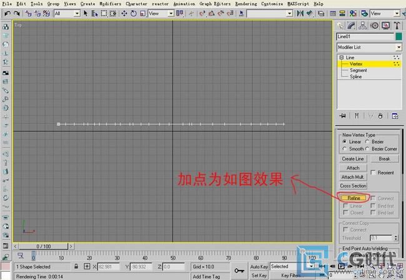This screenshot has height=280, width=406.
Task: Choose the Select by Name tool
Action: 94,13
